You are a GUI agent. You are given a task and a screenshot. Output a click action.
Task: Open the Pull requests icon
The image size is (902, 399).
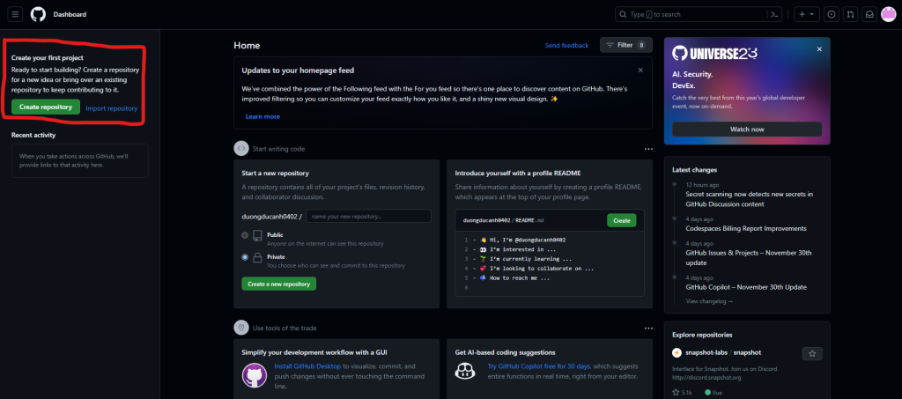(x=850, y=14)
